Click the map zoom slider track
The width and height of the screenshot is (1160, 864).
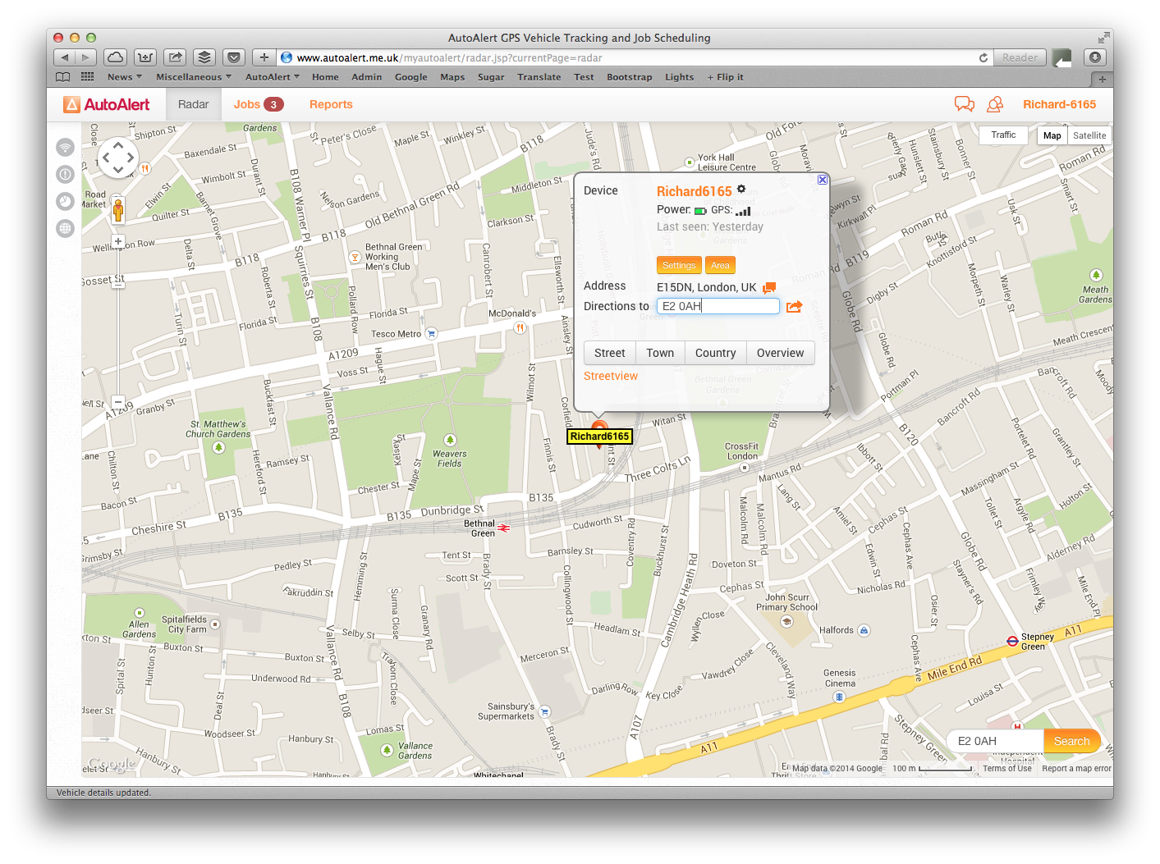click(x=118, y=322)
